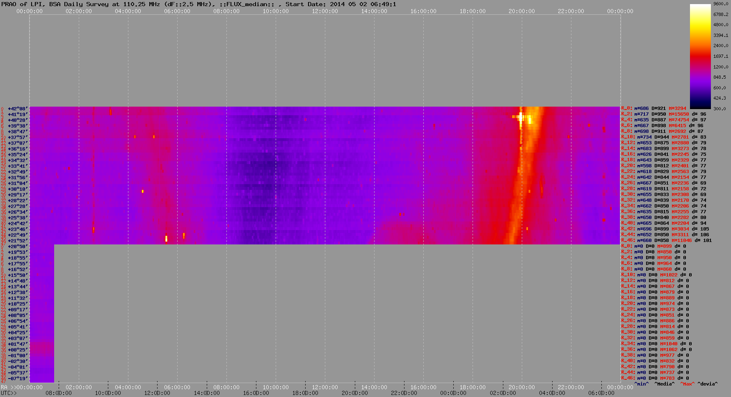
Task: Click the 424.3 color scale value
Action: (720, 98)
